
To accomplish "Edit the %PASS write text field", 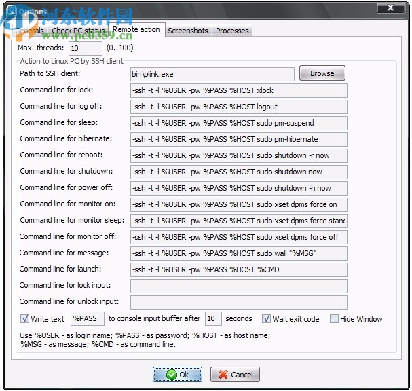I will click(88, 319).
